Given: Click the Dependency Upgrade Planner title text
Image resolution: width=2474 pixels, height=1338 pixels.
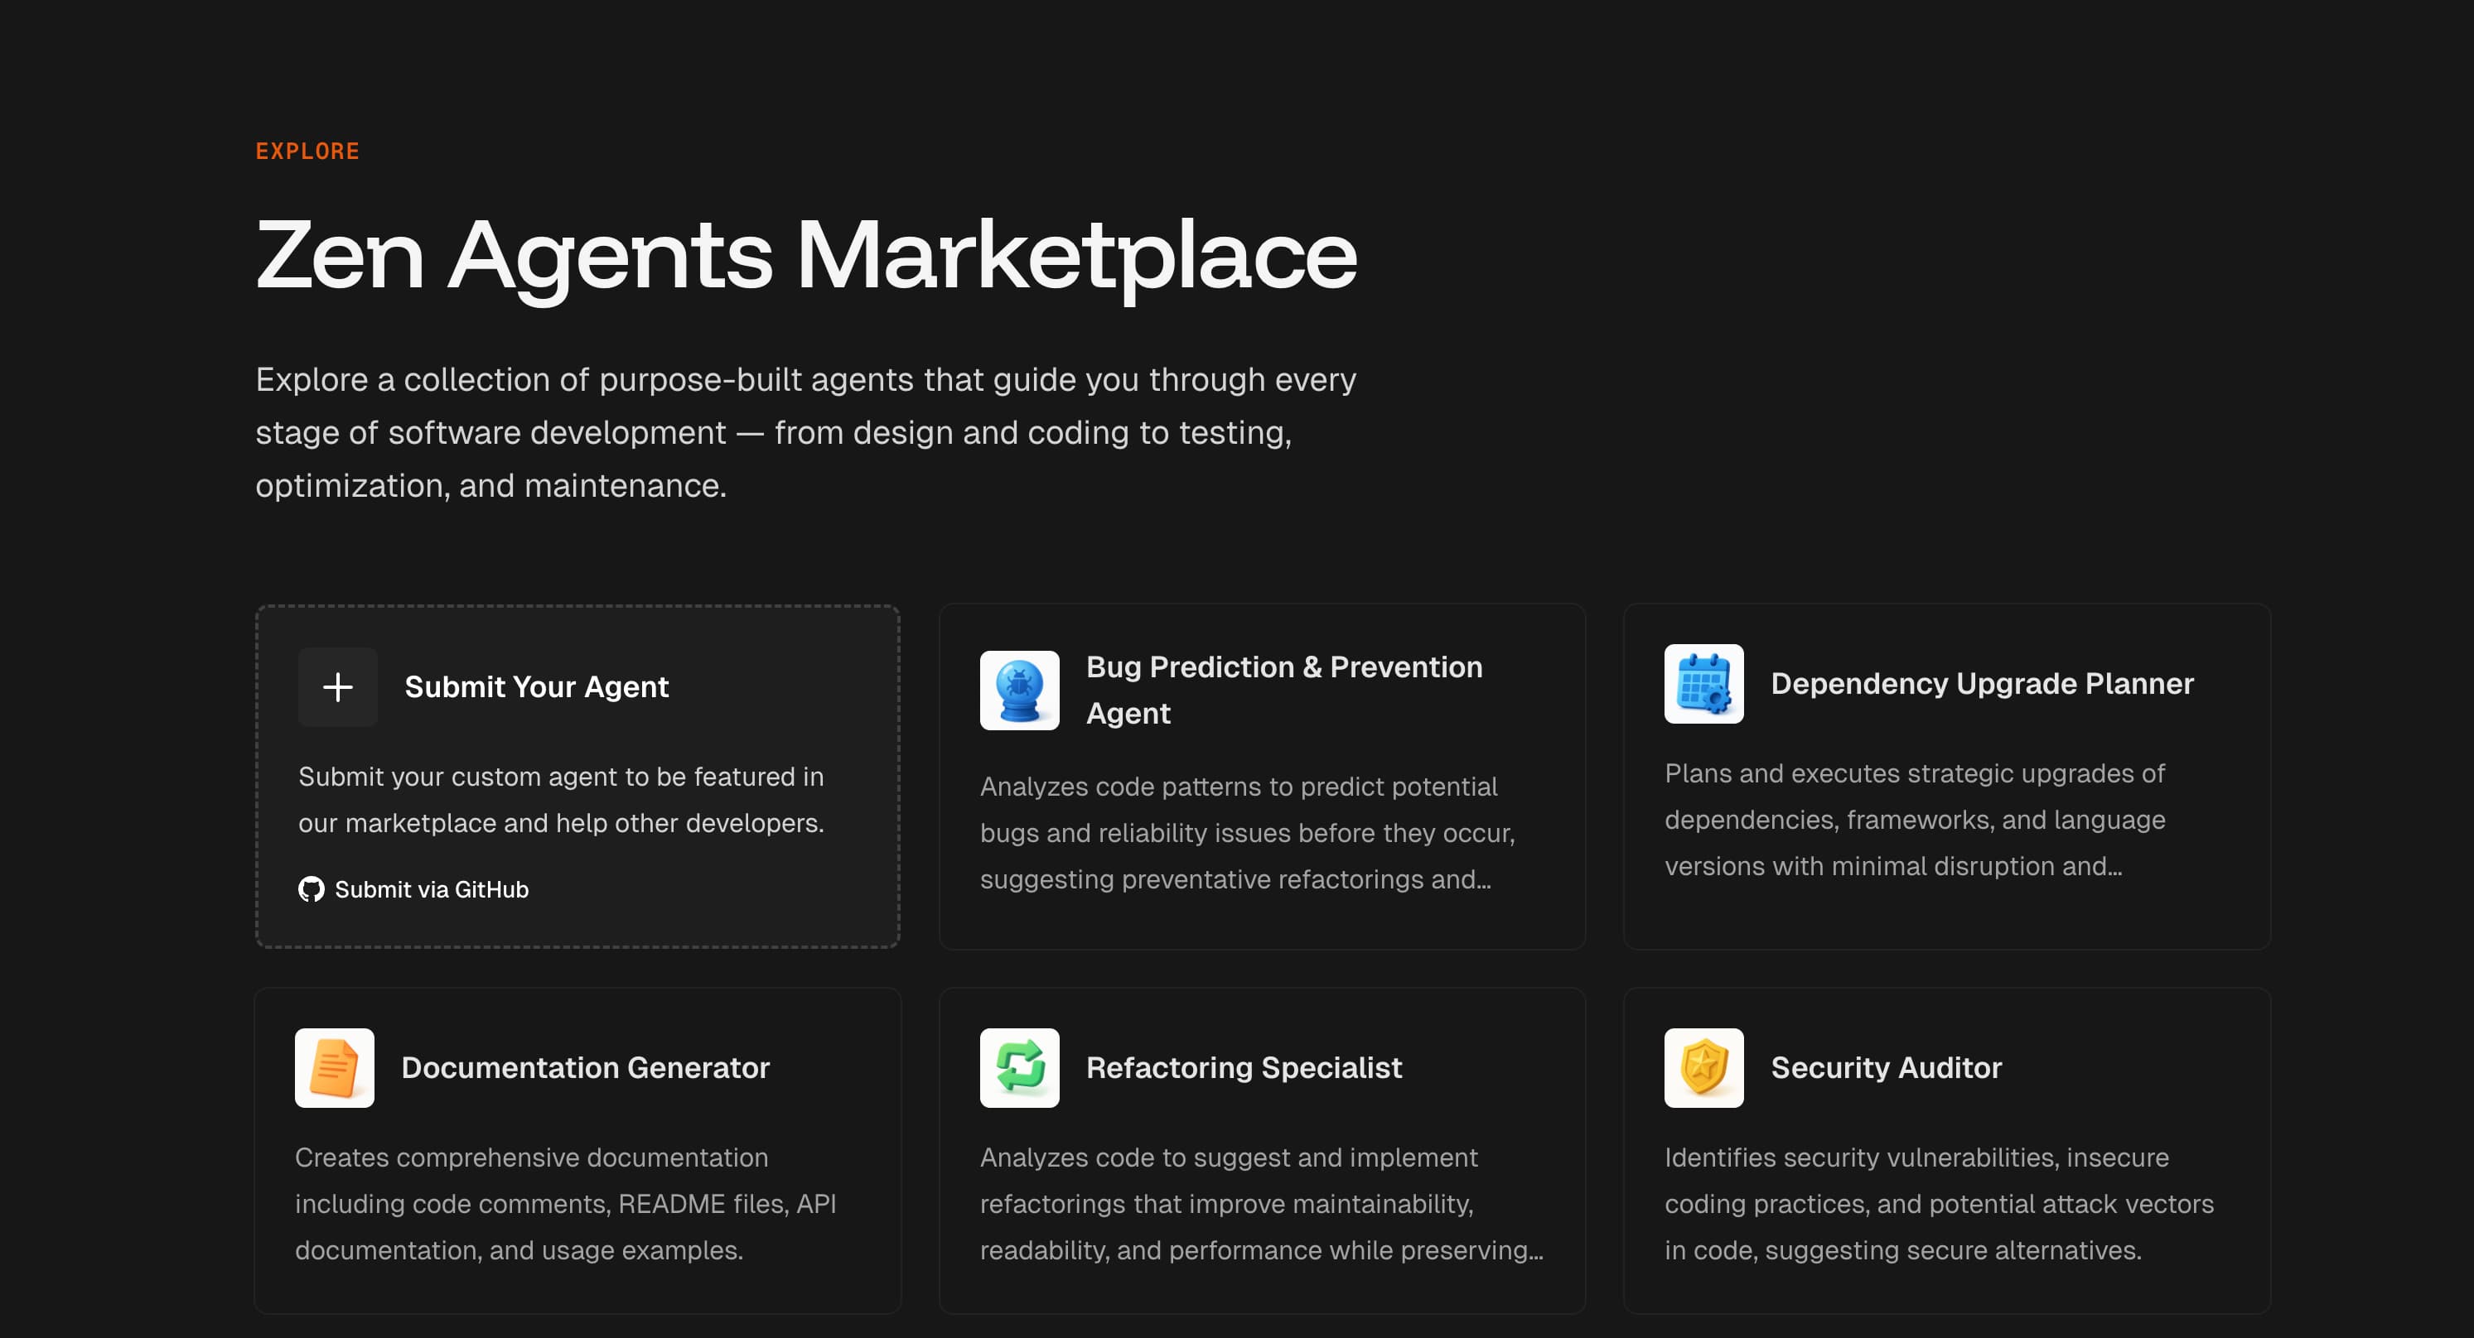Looking at the screenshot, I should (1983, 683).
